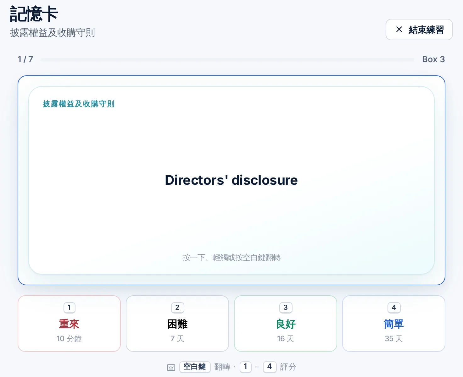
Task: Click the keyboard icon beside 空白鍵
Action: coord(171,367)
